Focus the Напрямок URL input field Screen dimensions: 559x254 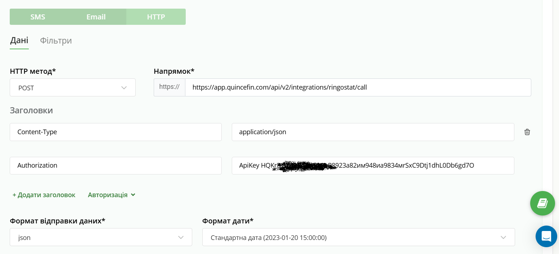(358, 87)
